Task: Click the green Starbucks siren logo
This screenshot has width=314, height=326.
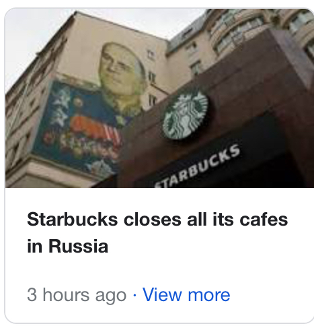Action: pos(186,115)
